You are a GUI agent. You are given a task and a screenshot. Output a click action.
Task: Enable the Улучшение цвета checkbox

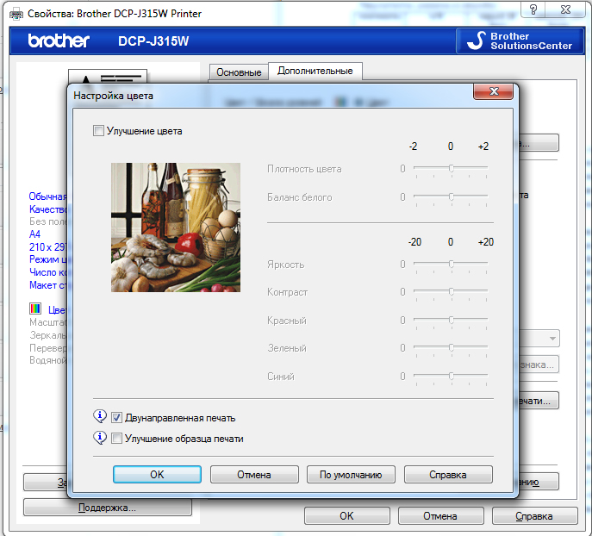pyautogui.click(x=98, y=131)
